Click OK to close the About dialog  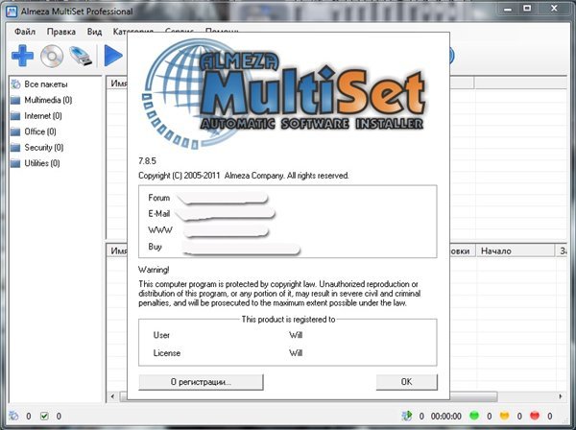click(407, 382)
